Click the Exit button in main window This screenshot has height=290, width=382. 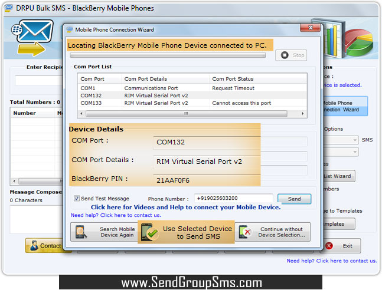[342, 246]
